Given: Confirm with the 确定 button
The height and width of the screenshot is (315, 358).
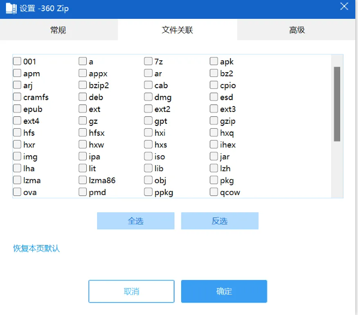Looking at the screenshot, I should tap(224, 291).
